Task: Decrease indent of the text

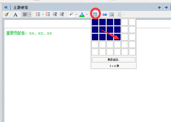Action: (x=55, y=14)
